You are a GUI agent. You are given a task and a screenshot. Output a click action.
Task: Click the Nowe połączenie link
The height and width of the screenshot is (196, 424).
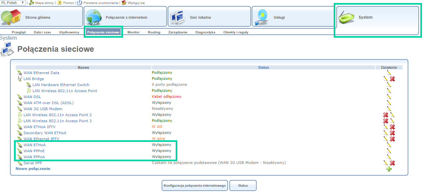33,169
